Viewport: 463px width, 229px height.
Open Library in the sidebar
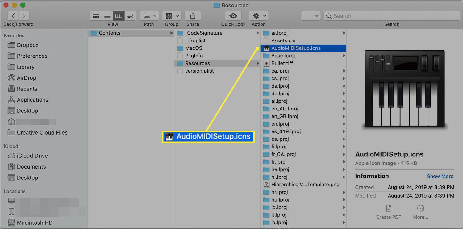click(21, 67)
